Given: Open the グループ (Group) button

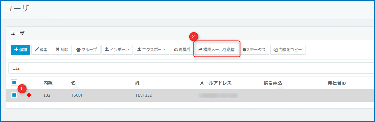Looking at the screenshot, I should 86,50.
